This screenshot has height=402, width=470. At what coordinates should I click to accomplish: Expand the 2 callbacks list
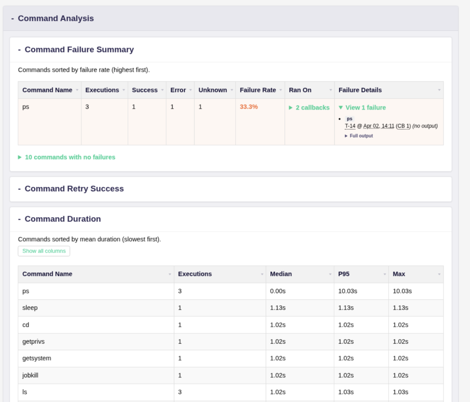(309, 108)
